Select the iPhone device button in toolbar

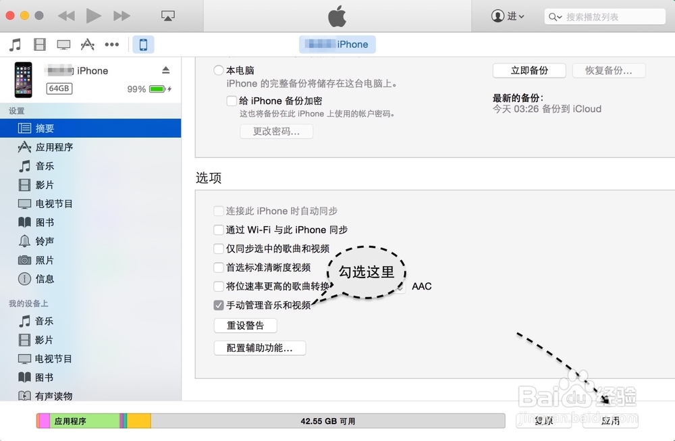[143, 45]
